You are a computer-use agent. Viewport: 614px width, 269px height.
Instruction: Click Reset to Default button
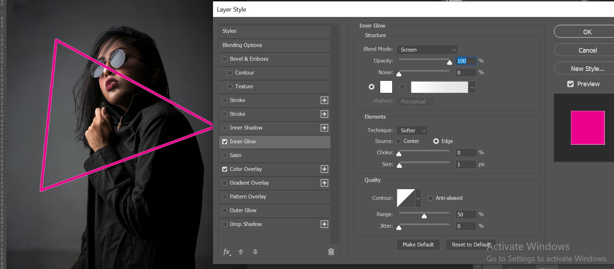[471, 245]
